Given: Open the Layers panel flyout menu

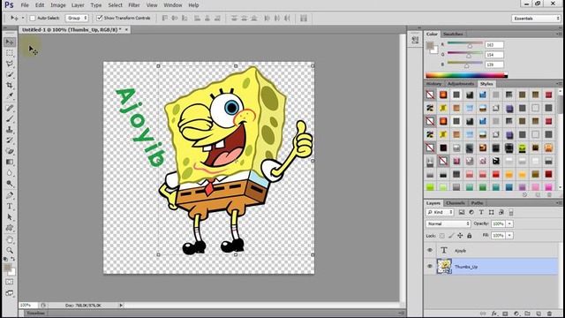Looking at the screenshot, I should click(559, 203).
